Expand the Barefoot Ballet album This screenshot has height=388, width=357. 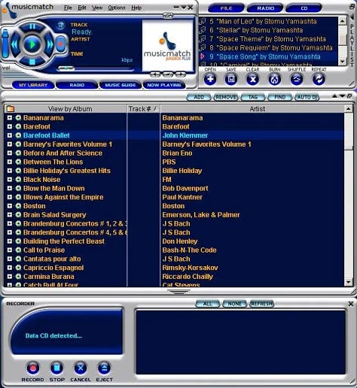coord(10,135)
